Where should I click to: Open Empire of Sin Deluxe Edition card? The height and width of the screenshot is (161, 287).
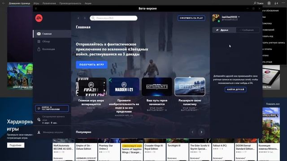pyautogui.click(x=86, y=150)
